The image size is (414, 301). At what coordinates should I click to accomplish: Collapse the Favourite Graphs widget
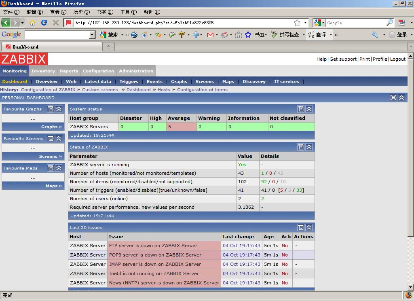[x=59, y=109]
